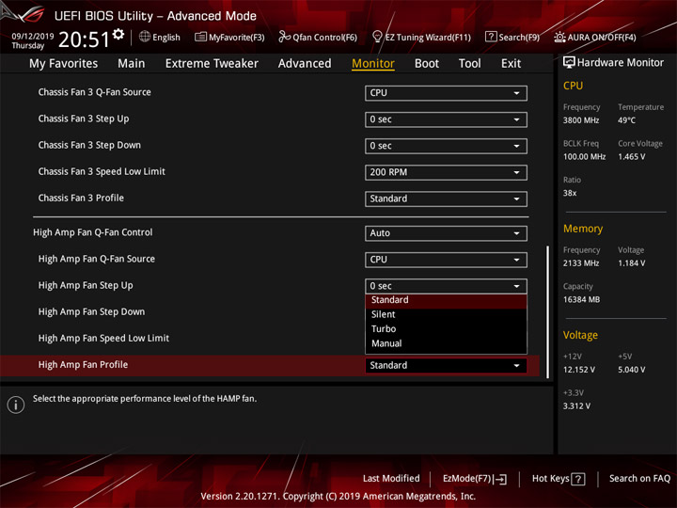Click the Qfan Control fan icon

click(x=284, y=37)
